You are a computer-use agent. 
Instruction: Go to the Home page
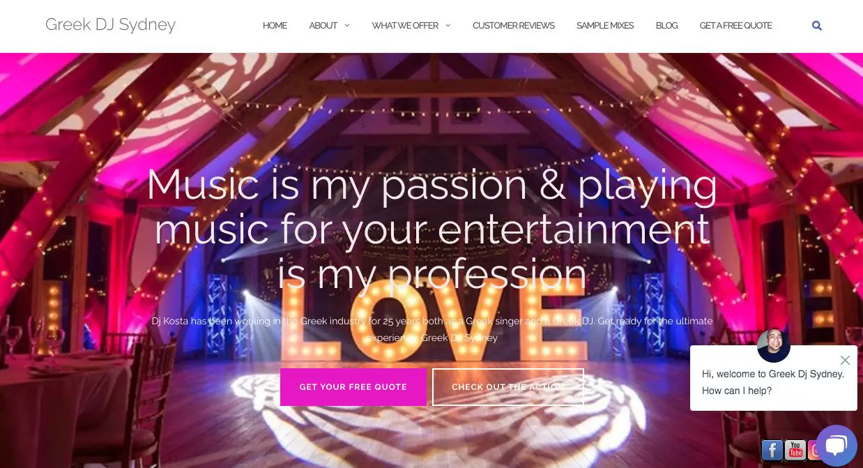point(275,26)
